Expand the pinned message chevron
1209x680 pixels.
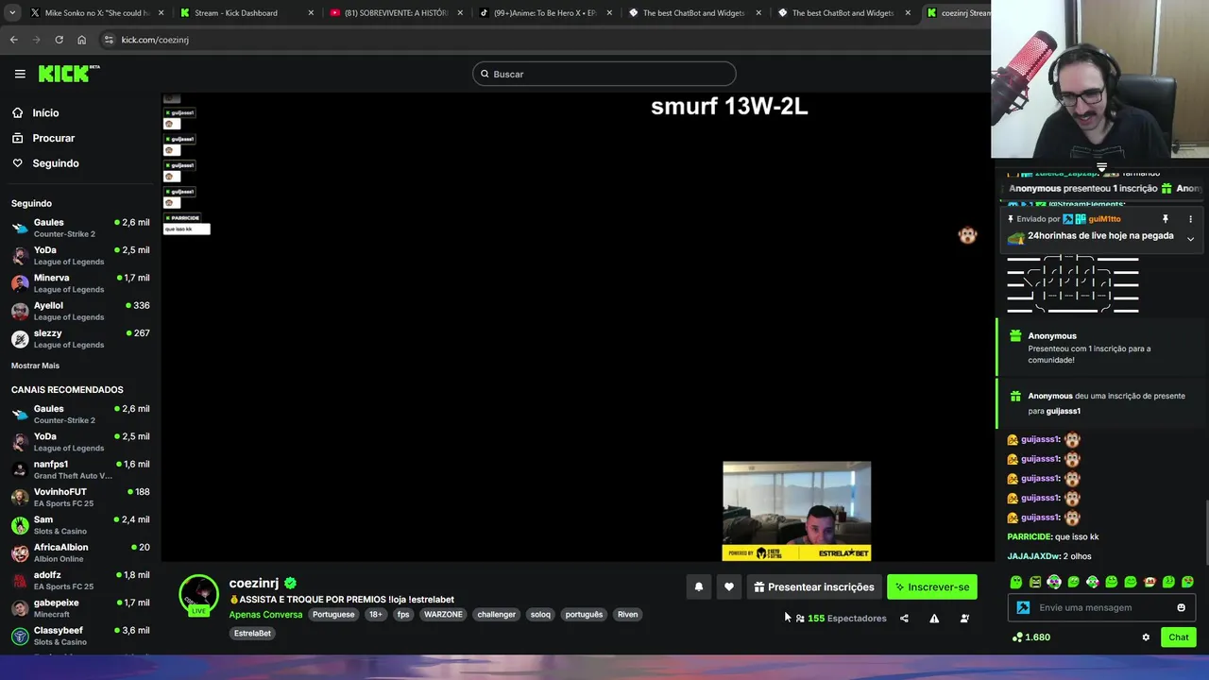pos(1190,239)
